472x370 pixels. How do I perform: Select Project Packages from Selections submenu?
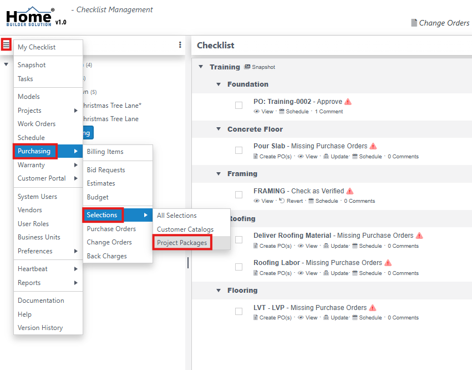click(x=191, y=243)
